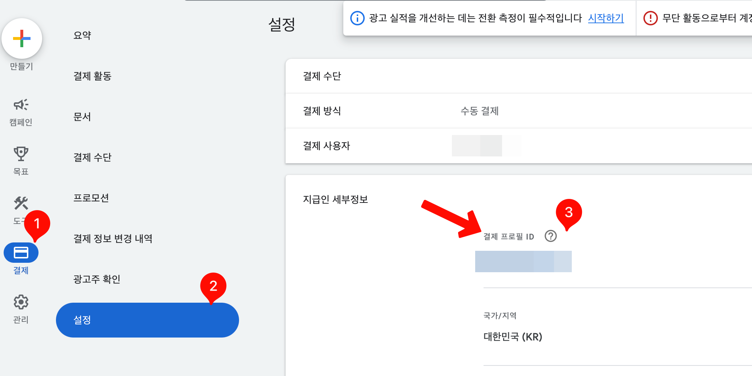Click the blue info icon in notification
This screenshot has height=376, width=752.
357,18
